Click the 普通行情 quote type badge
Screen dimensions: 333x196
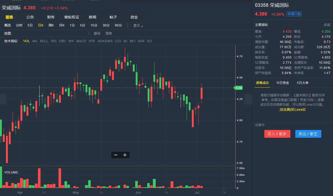(294, 14)
